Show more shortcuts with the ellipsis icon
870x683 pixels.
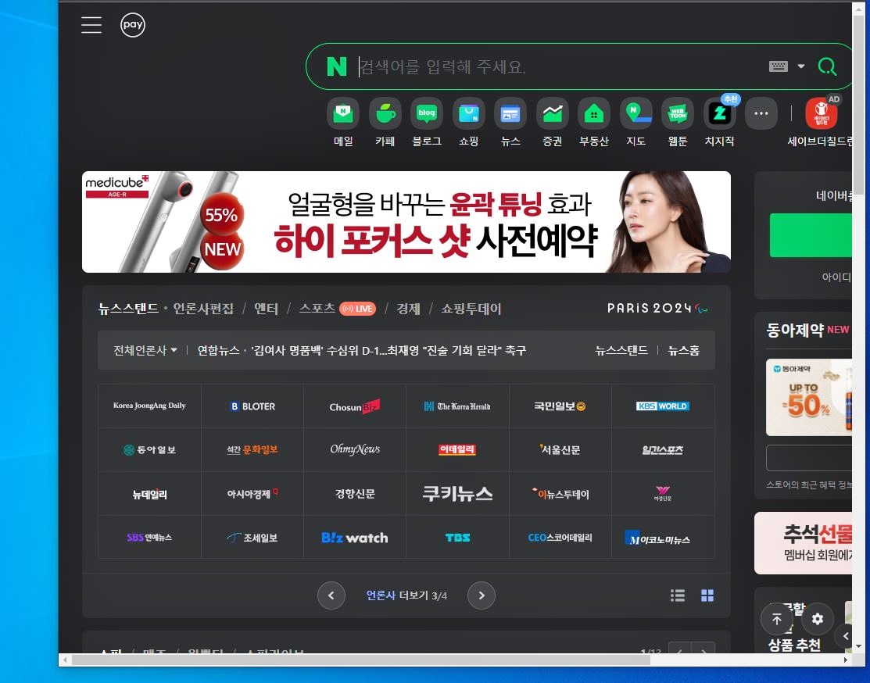[761, 113]
